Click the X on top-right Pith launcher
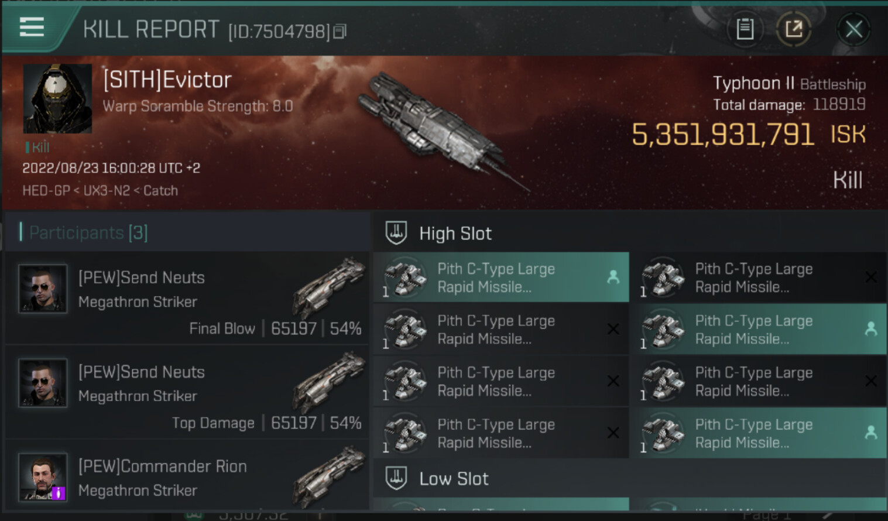Screen dimensions: 888x521 pyautogui.click(x=871, y=277)
